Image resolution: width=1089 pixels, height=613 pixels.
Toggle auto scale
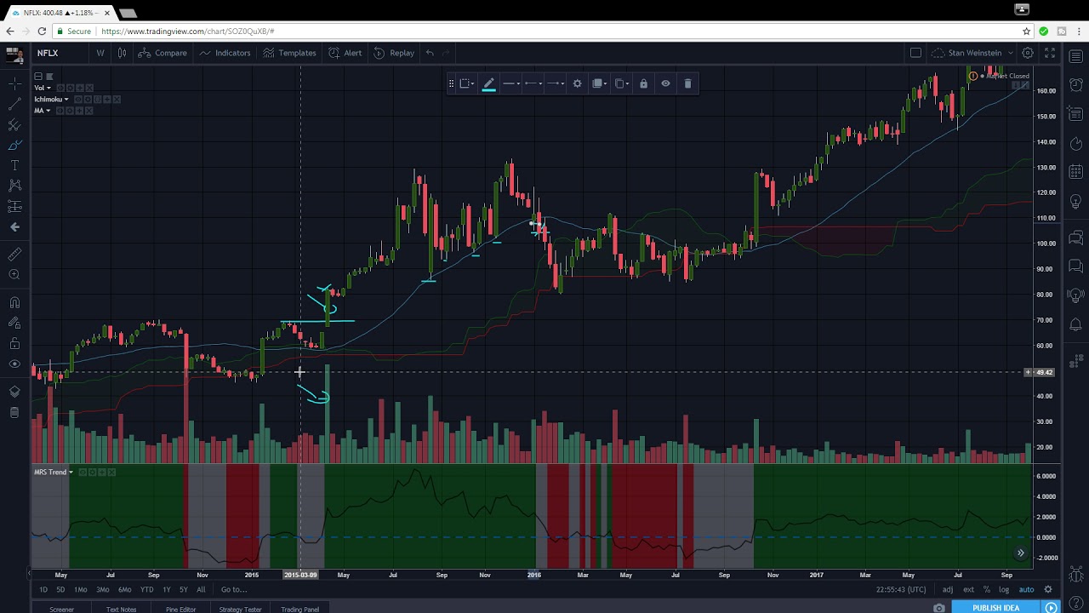(1026, 589)
